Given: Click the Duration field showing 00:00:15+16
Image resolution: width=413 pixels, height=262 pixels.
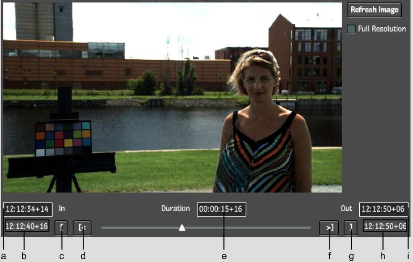Looking at the screenshot, I should click(221, 209).
